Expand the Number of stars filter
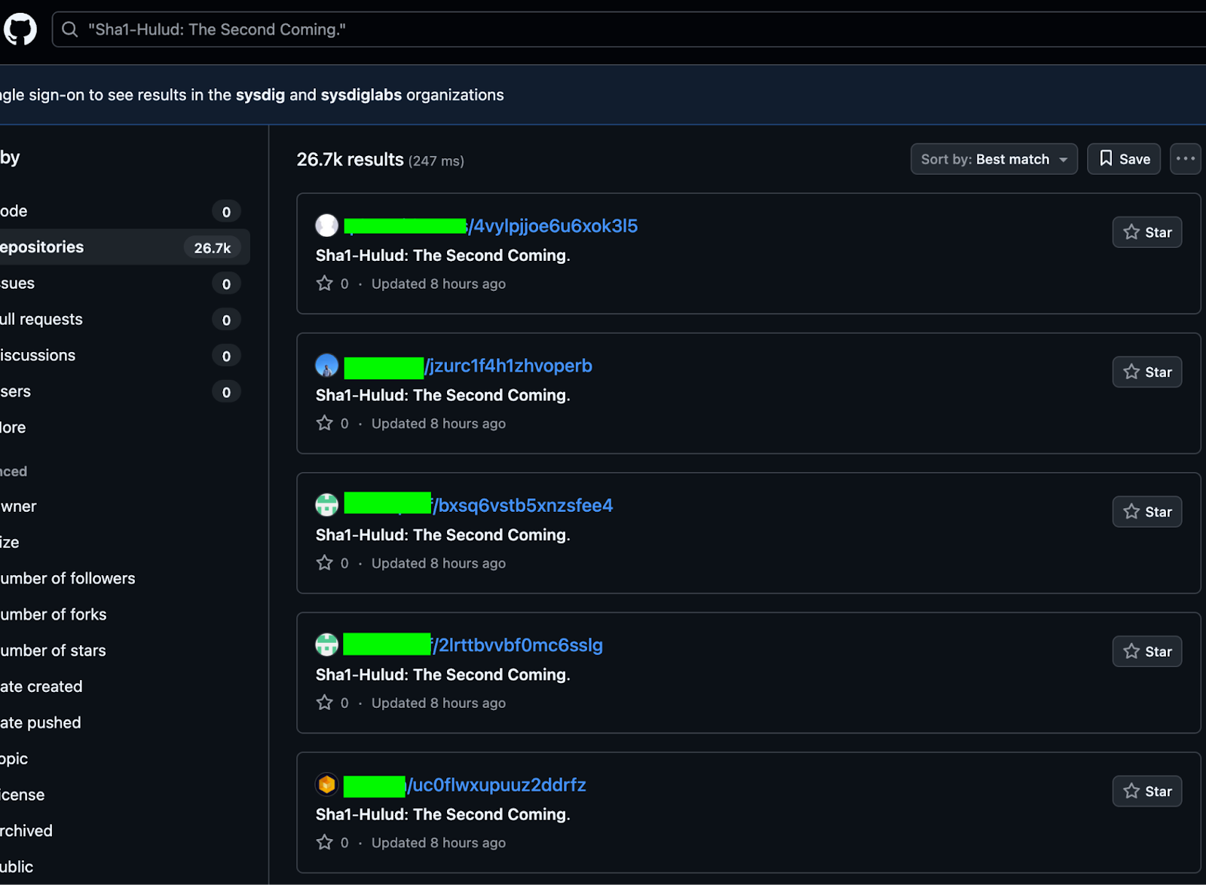This screenshot has height=885, width=1206. (53, 650)
